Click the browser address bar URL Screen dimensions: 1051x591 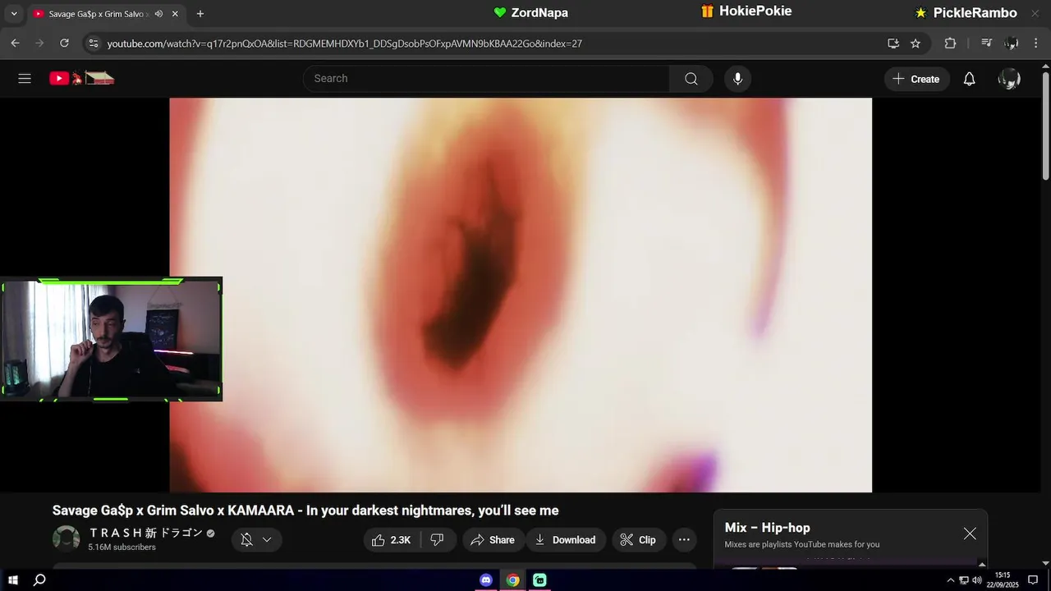(x=344, y=44)
